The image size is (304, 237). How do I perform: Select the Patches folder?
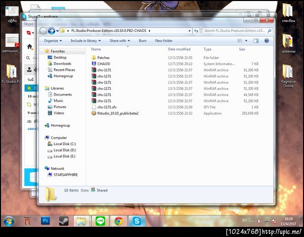(103, 58)
